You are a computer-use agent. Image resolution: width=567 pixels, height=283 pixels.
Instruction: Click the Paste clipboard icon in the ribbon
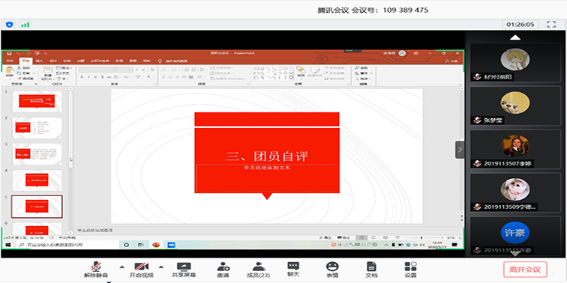coord(10,70)
